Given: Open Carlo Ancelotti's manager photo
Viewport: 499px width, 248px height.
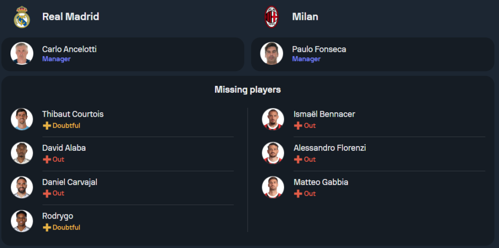Looking at the screenshot, I should click(22, 53).
